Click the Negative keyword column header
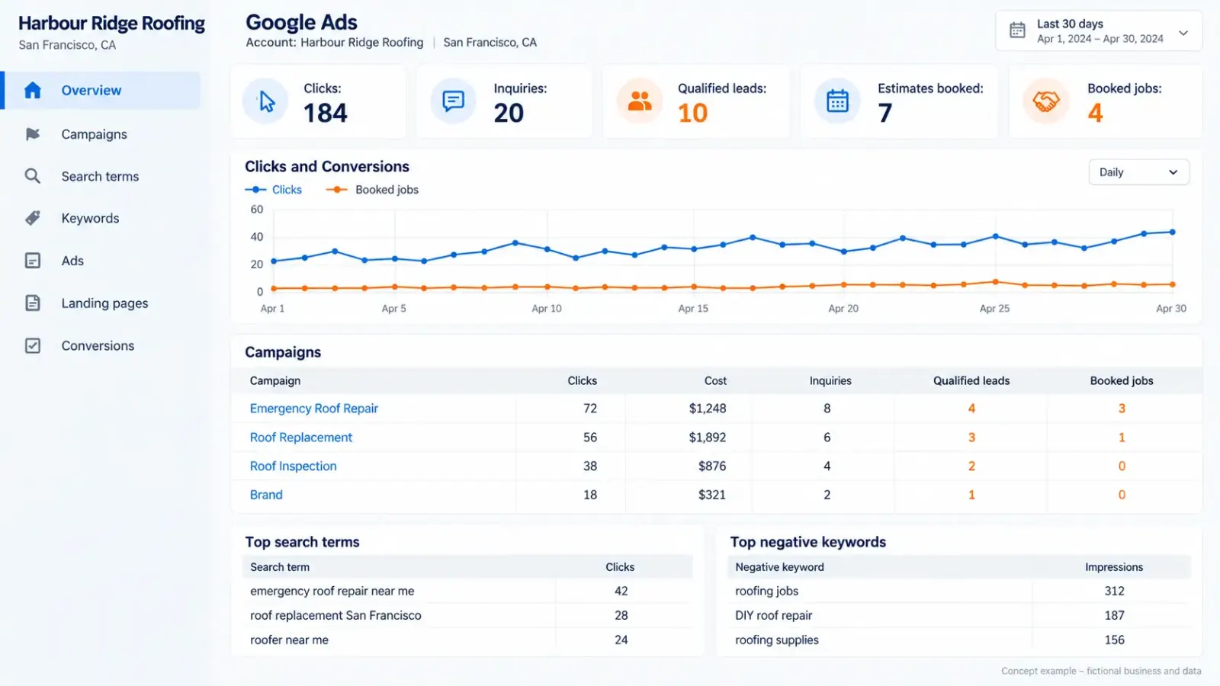Screen dimensions: 1220x686 pos(779,567)
